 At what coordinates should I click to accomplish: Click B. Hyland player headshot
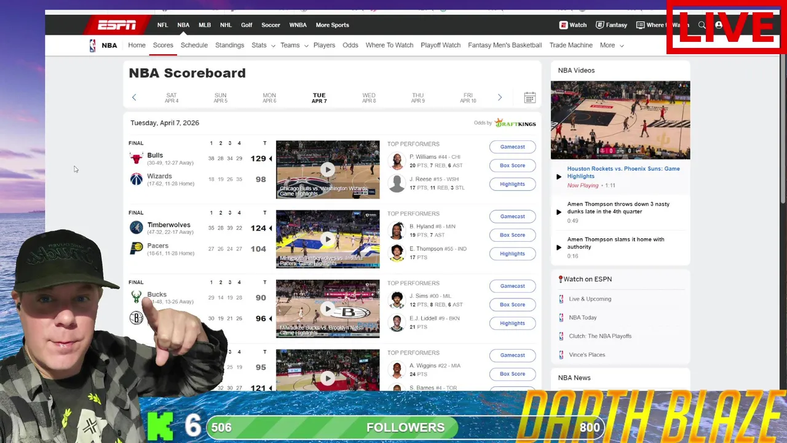[x=397, y=231]
